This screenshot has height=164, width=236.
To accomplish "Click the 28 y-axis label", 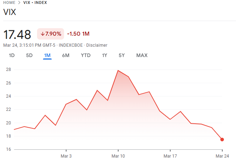I will pos(9,70).
